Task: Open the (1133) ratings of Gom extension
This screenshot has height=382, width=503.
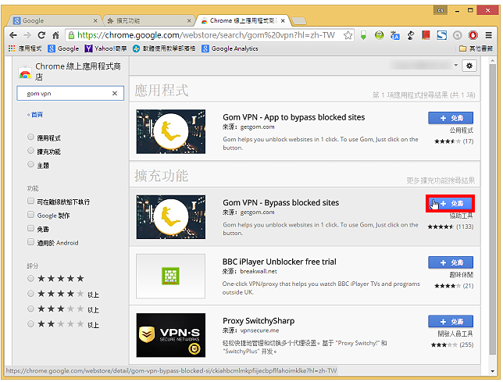Action: (x=465, y=227)
